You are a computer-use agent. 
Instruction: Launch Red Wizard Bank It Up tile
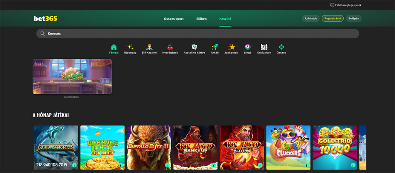195,147
